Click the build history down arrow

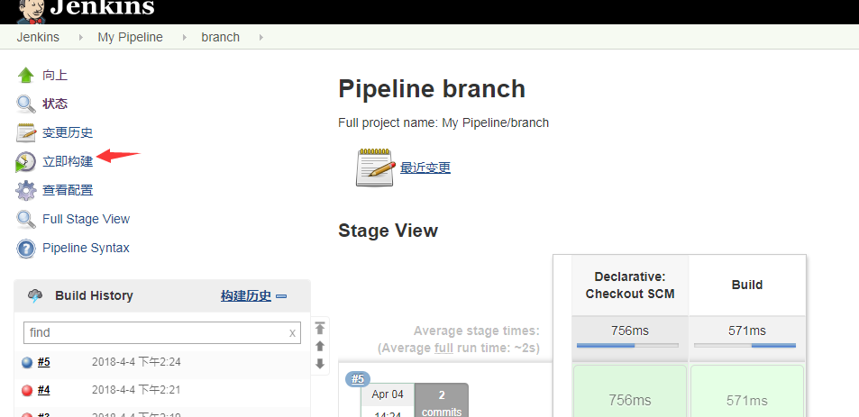pos(320,363)
